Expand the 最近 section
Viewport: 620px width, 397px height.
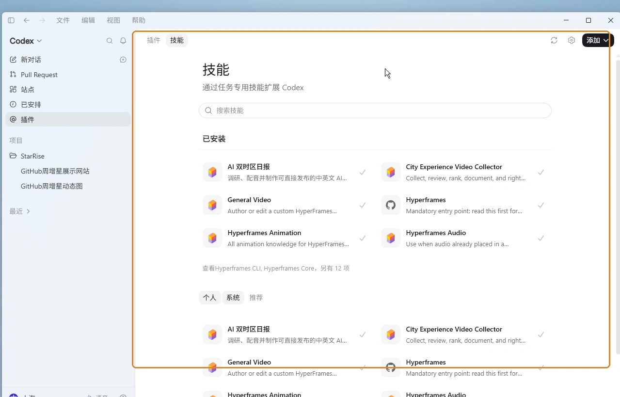click(20, 211)
